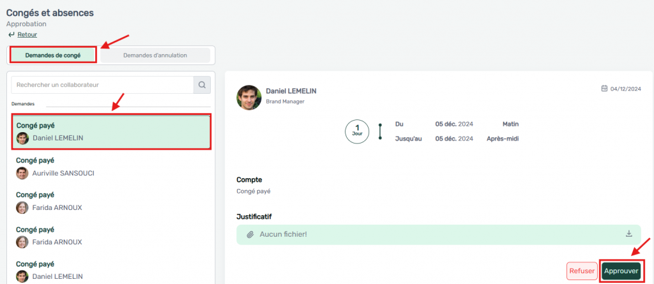Open the Demandes d'annulation tab
This screenshot has width=654, height=284.
point(155,55)
